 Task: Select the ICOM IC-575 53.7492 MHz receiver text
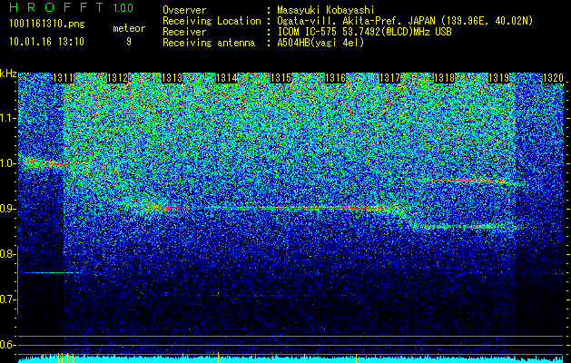click(x=364, y=32)
